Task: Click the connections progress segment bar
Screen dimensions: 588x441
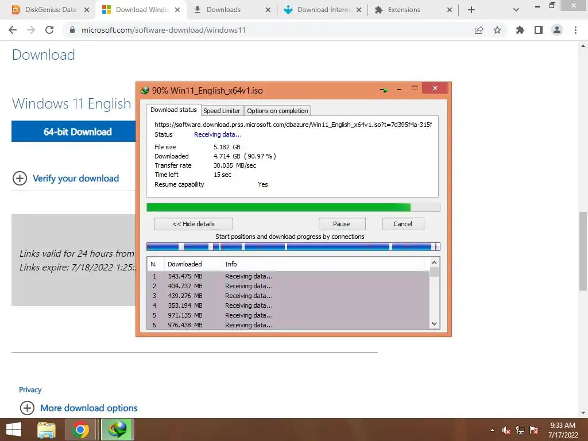Action: [x=293, y=247]
